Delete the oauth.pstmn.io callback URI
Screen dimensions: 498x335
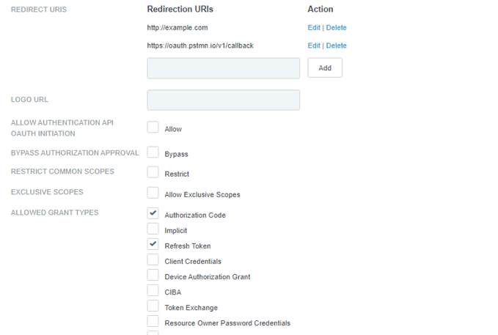(x=337, y=45)
